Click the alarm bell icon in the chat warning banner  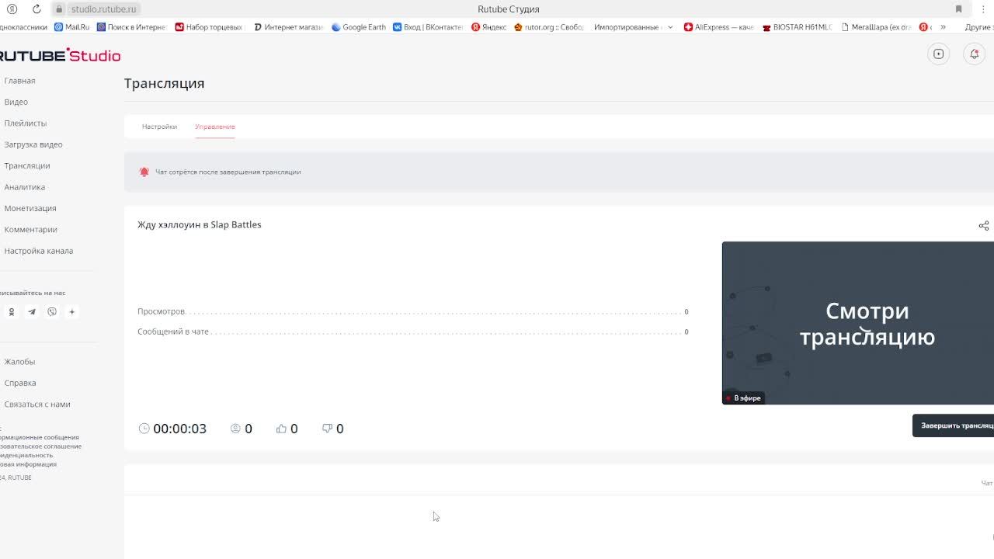coord(144,172)
